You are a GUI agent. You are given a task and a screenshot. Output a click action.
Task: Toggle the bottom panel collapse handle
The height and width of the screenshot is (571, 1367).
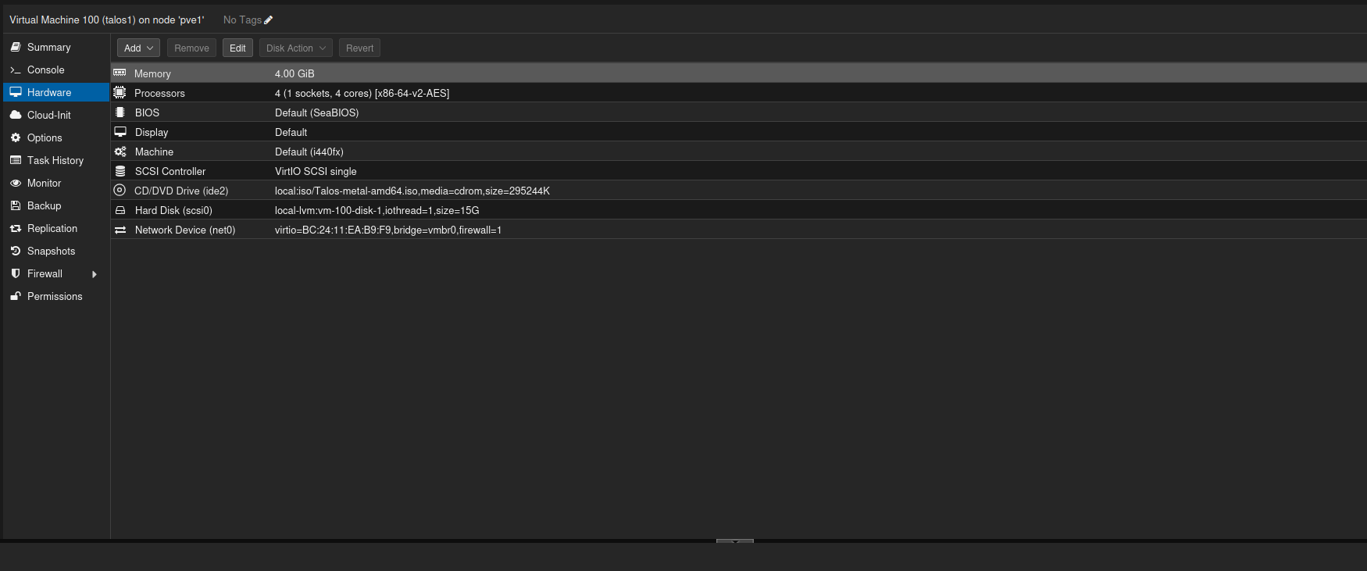(734, 541)
